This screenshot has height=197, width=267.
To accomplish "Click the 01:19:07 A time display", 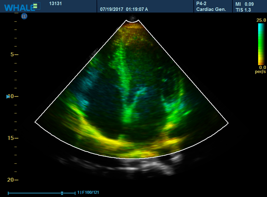I will (x=137, y=9).
